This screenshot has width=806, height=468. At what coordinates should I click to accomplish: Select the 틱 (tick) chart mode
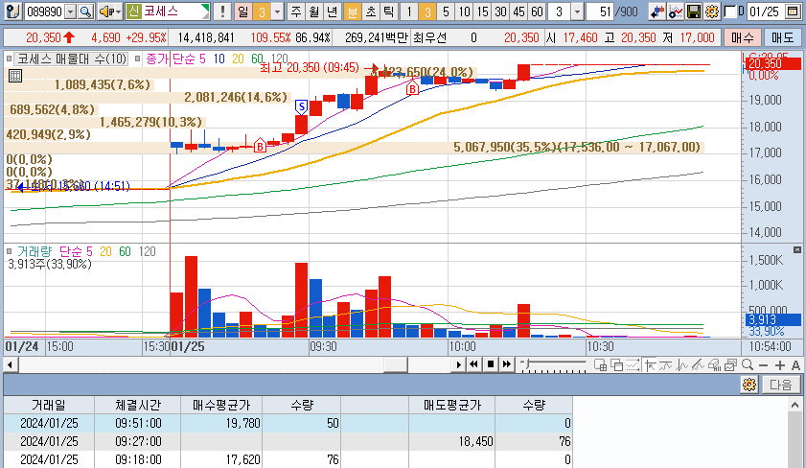(389, 12)
